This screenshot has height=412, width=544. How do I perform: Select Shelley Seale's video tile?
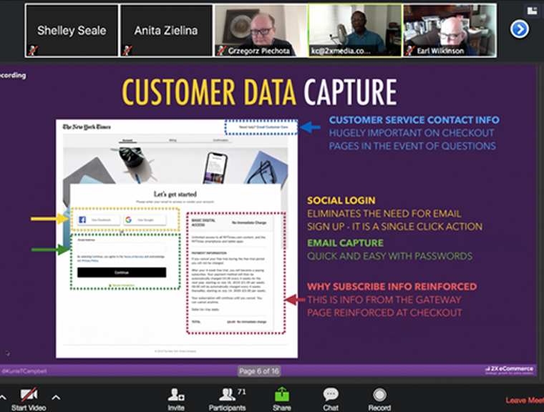pyautogui.click(x=72, y=31)
